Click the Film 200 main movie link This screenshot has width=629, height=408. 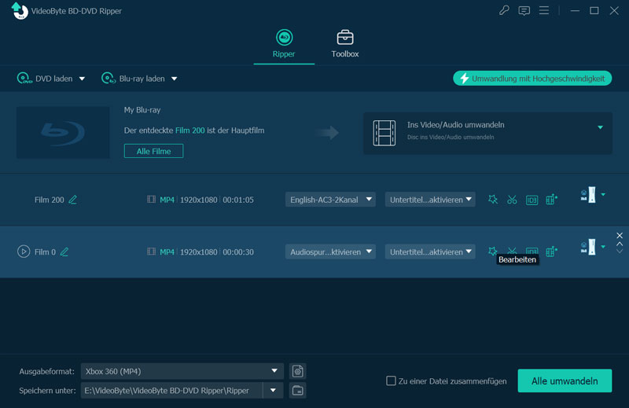pyautogui.click(x=189, y=130)
